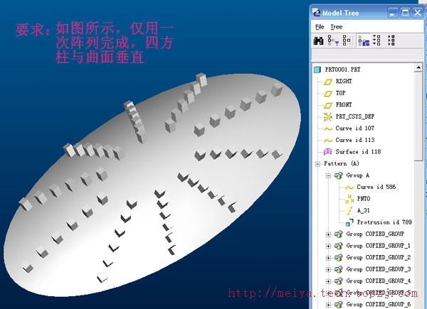
Task: Select the Surface id 118 icon
Action: pyautogui.click(x=327, y=151)
